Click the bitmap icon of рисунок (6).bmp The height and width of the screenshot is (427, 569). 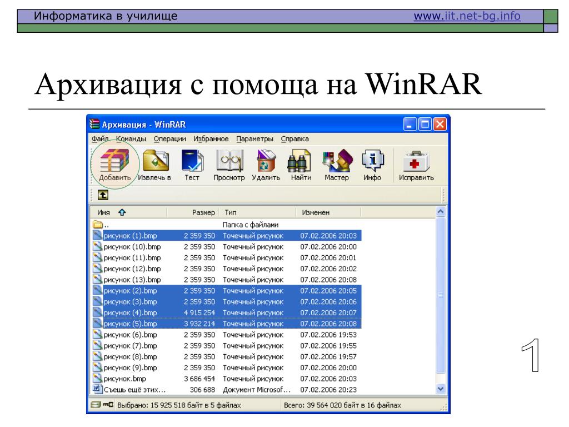coord(98,334)
